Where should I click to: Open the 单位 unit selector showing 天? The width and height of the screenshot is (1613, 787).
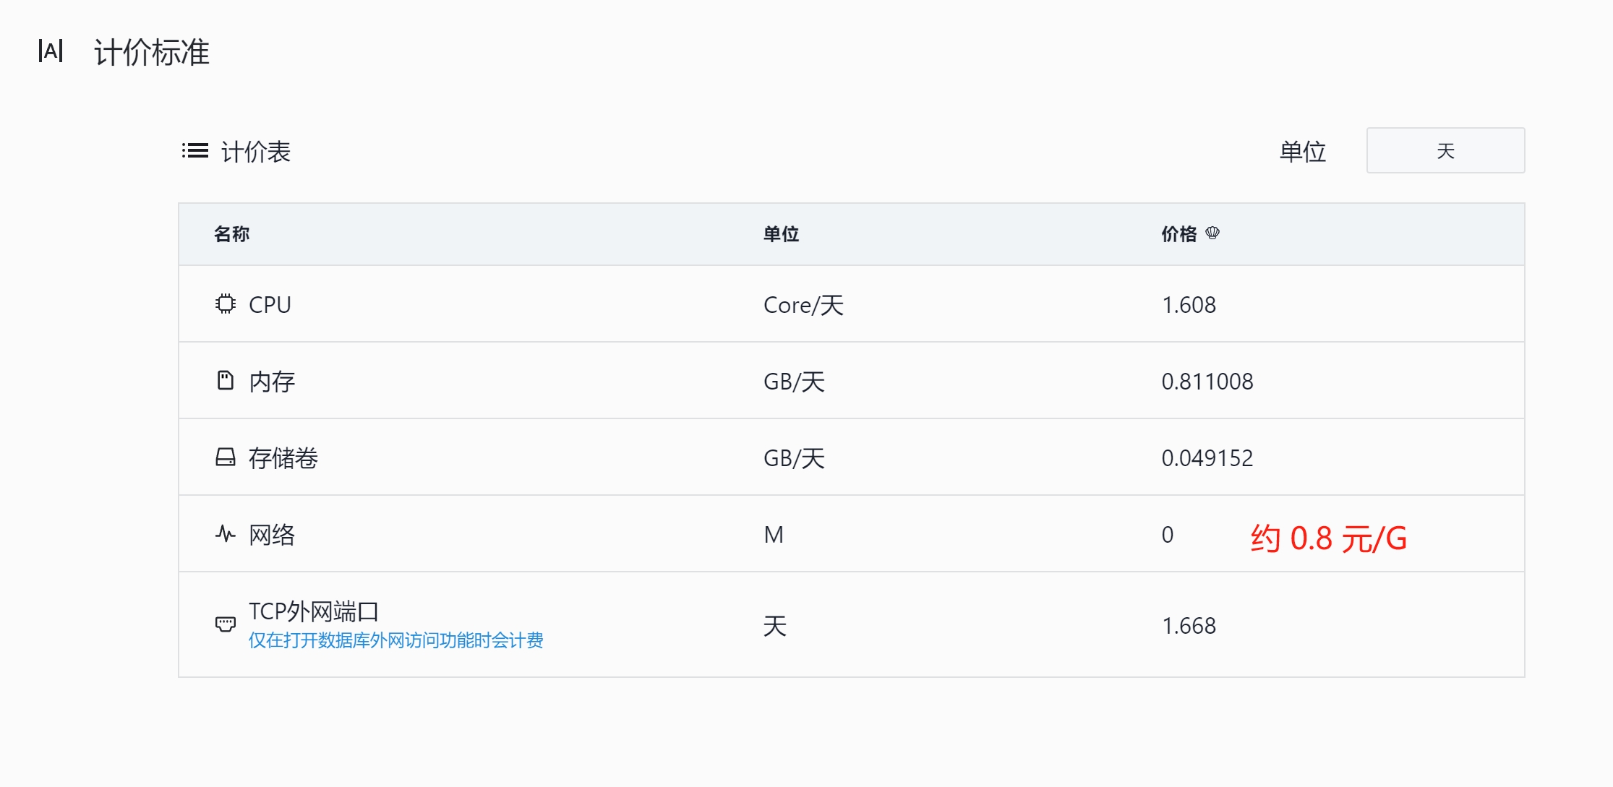tap(1445, 150)
